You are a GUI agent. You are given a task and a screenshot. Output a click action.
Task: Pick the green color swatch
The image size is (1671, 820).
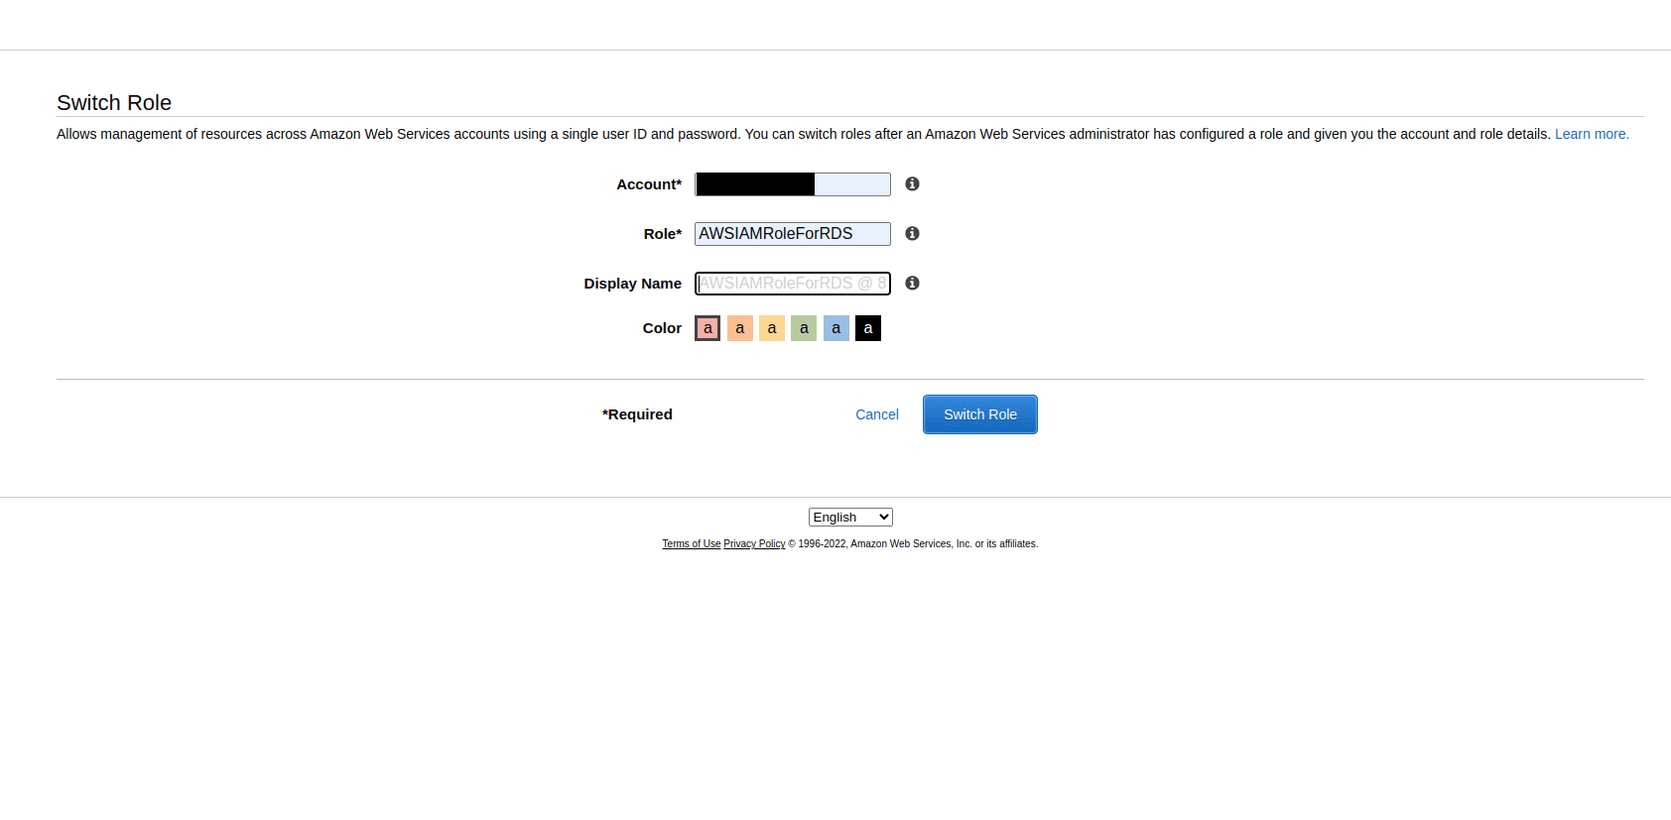click(x=804, y=328)
